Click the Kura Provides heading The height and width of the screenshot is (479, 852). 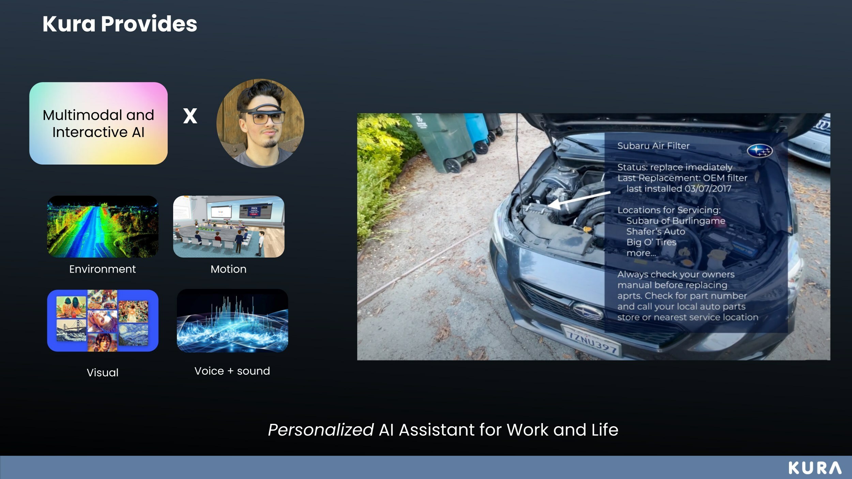tap(120, 24)
